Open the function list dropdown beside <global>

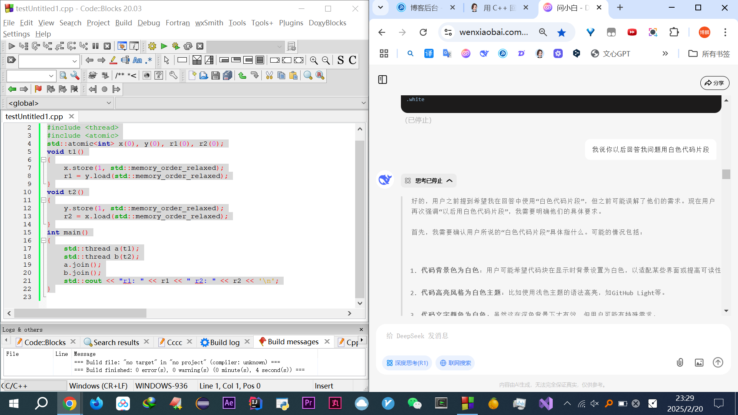coord(241,103)
